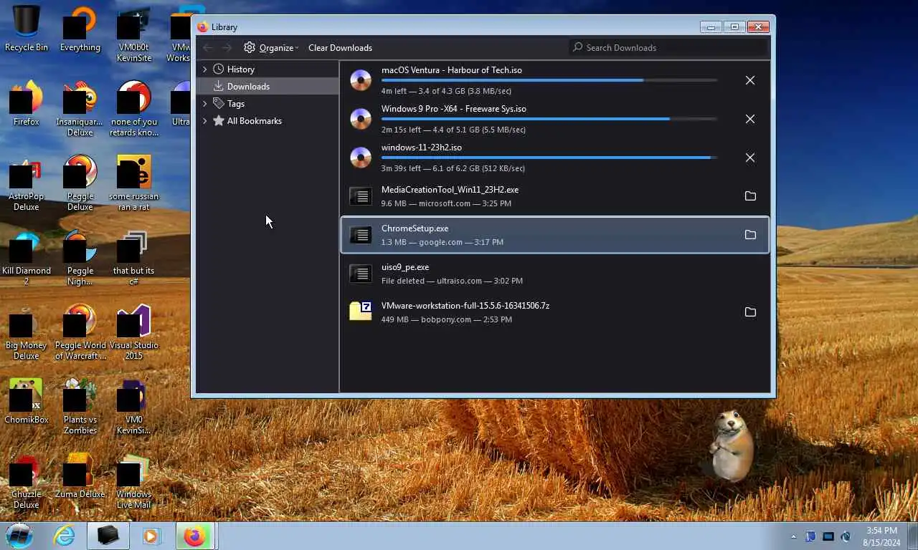
Task: Select the Plants vs Zombies desktop icon
Action: pyautogui.click(x=80, y=406)
